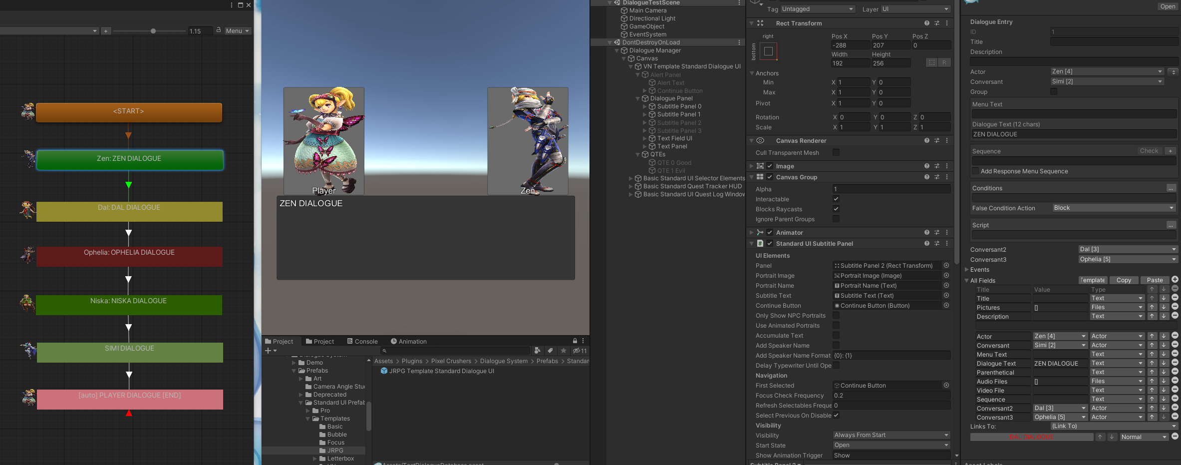Screen dimensions: 1181x465
Task: Open Visibility dropdown Always From Start
Action: pos(891,435)
